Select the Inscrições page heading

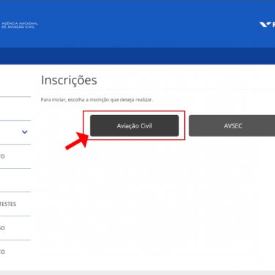[69, 80]
